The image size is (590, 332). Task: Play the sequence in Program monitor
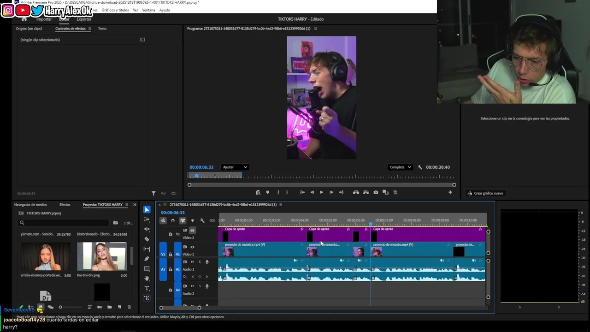(321, 192)
